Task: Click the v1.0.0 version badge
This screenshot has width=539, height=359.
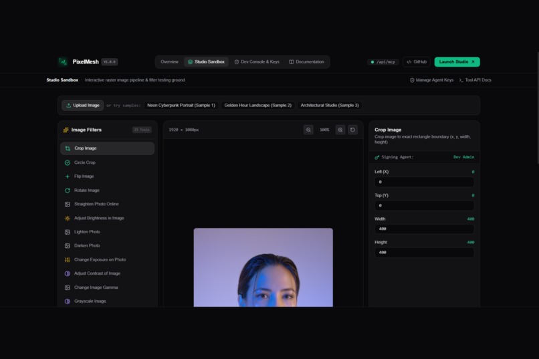Action: [x=110, y=62]
